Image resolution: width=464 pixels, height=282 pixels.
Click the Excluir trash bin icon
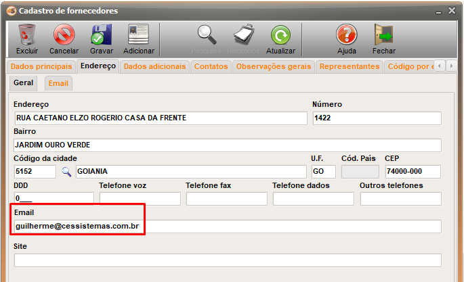27,35
